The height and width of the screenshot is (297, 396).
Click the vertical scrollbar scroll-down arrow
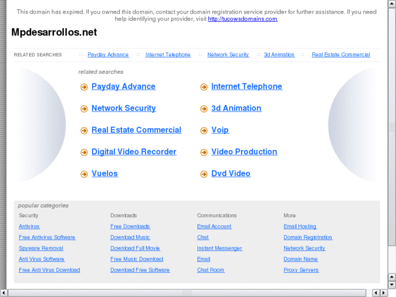(x=392, y=284)
